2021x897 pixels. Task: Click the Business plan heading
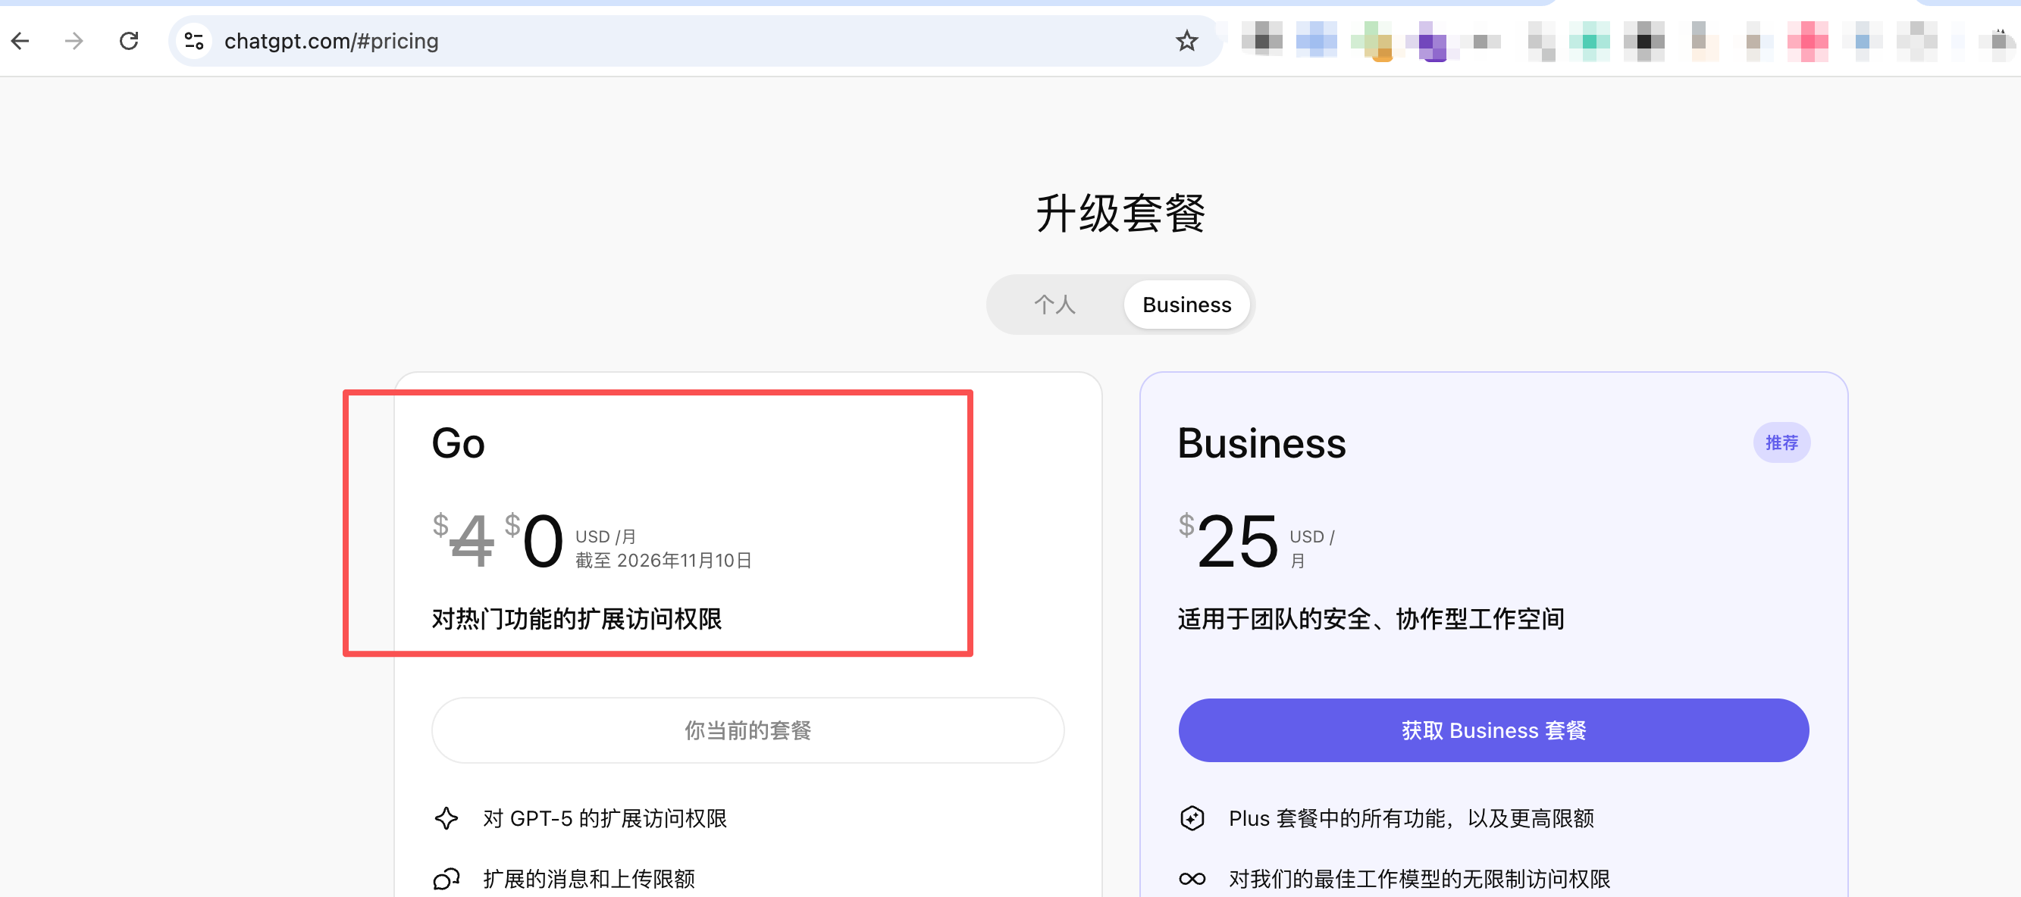point(1261,443)
